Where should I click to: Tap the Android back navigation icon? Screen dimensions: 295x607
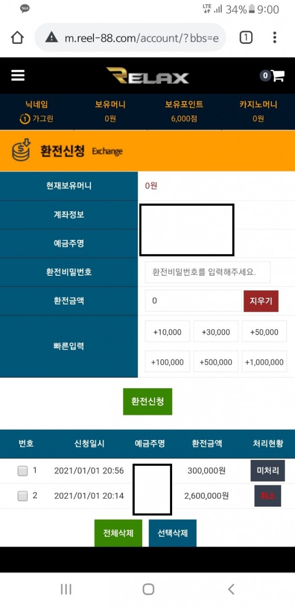(231, 589)
